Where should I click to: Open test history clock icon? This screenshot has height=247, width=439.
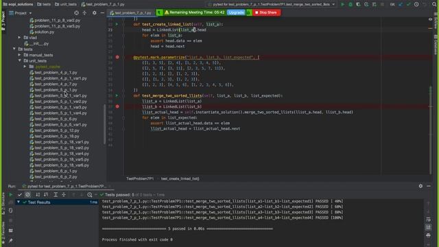pyautogui.click(x=90, y=195)
